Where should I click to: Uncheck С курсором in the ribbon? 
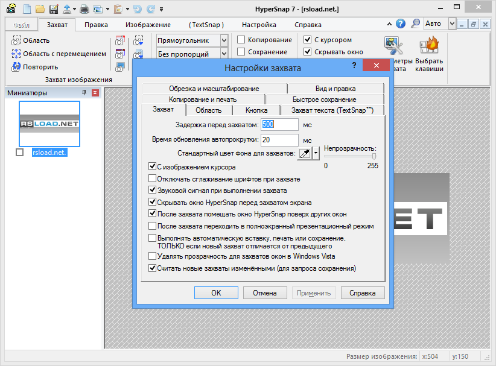(307, 40)
